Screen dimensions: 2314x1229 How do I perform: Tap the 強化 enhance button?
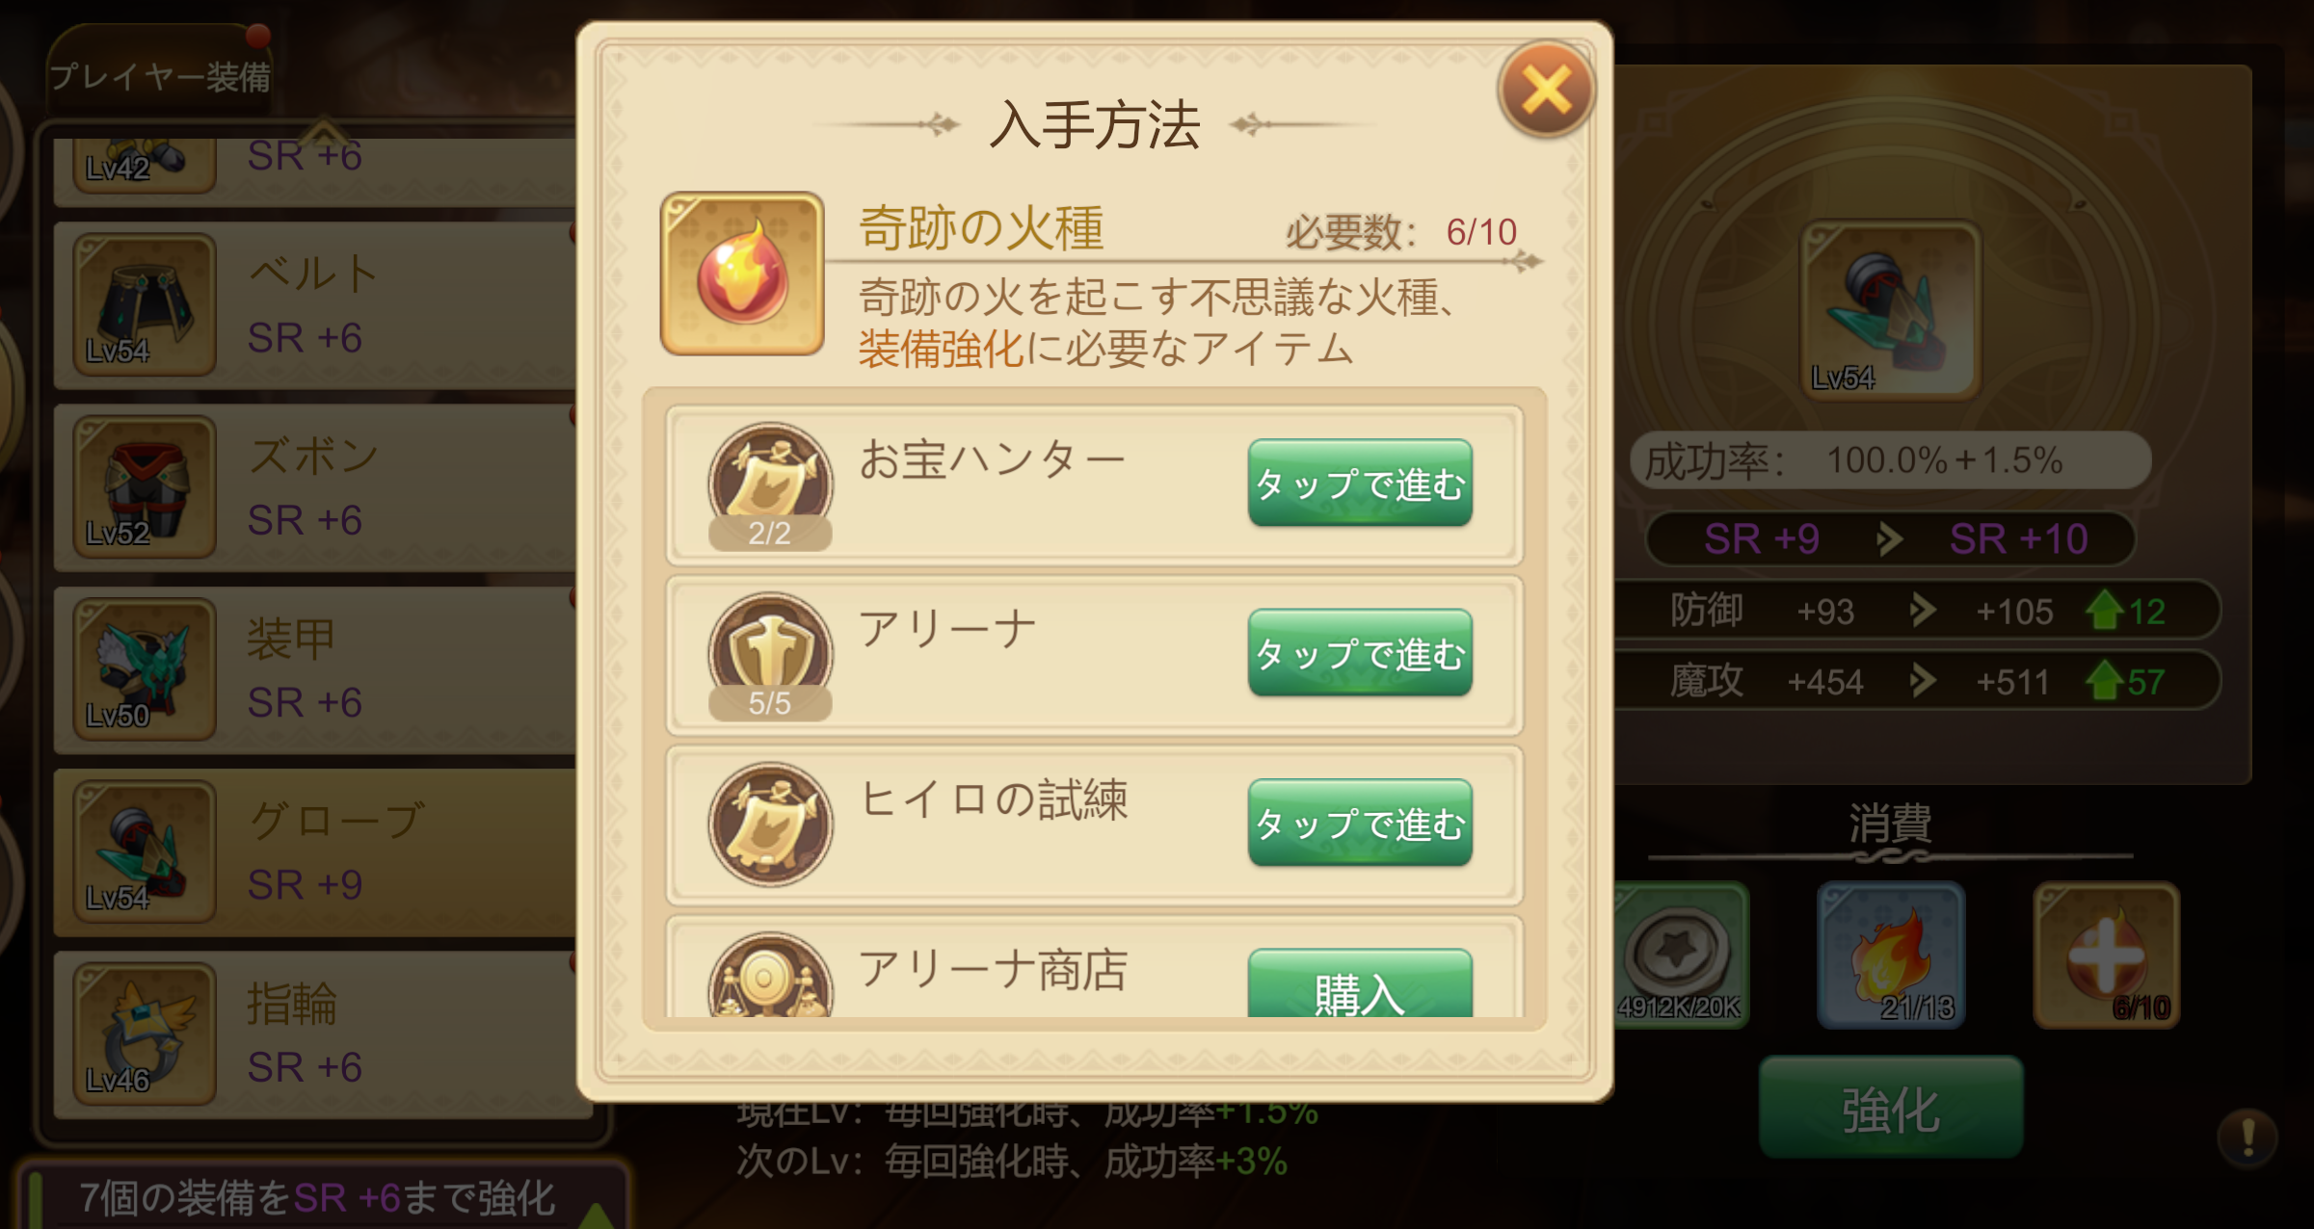pos(1890,1108)
